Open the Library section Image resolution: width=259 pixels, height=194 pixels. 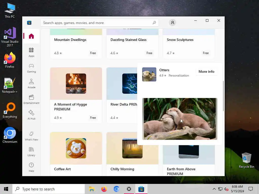point(31,152)
